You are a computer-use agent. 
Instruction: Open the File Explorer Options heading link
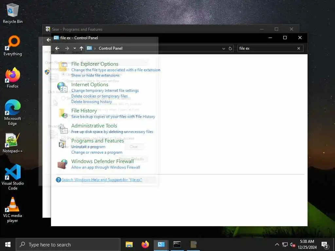[x=95, y=64]
